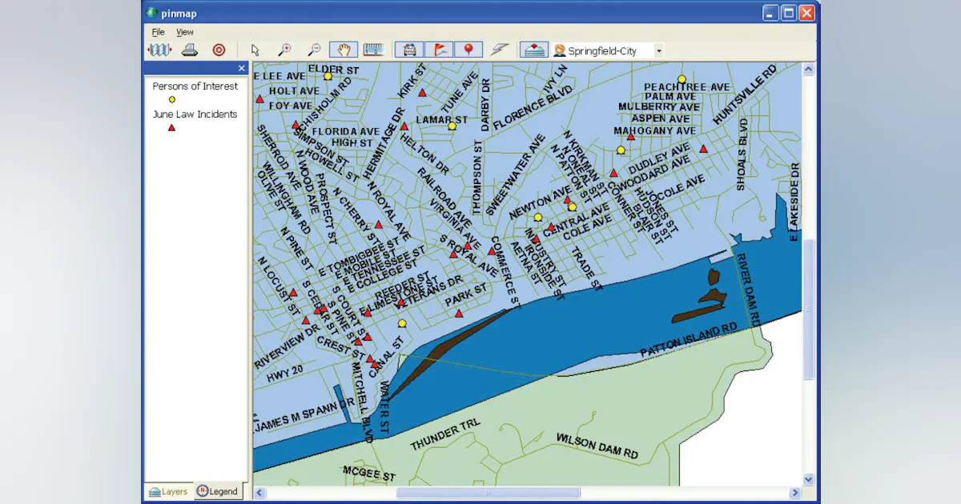Click the MCGEE ST street label
This screenshot has height=504, width=961.
(x=369, y=474)
